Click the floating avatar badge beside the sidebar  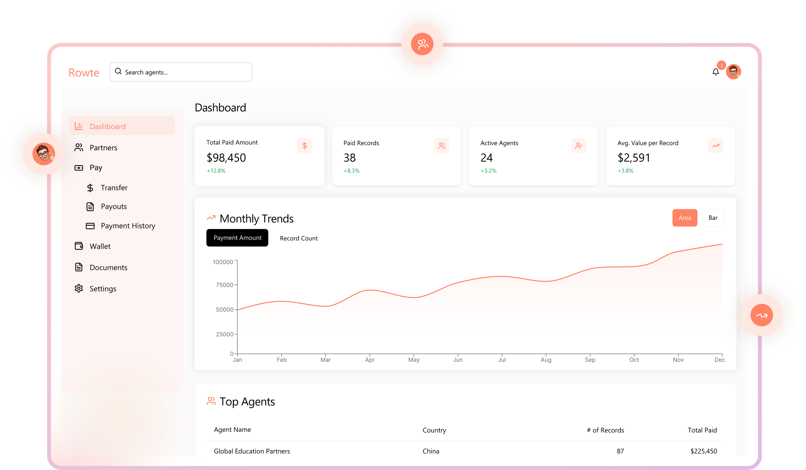tap(44, 154)
